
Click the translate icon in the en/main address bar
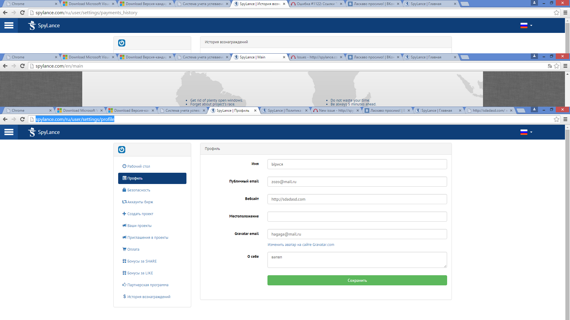(550, 66)
